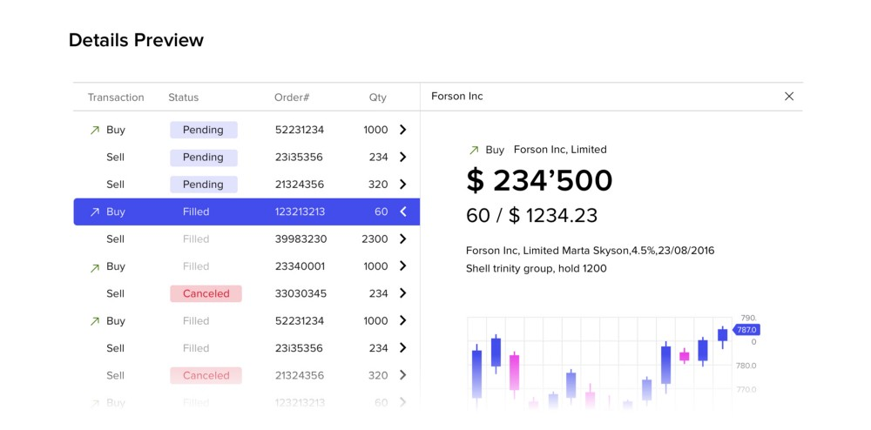The width and height of the screenshot is (871, 430).
Task: Click green arrow icon beside Buy in details panel
Action: coord(474,150)
